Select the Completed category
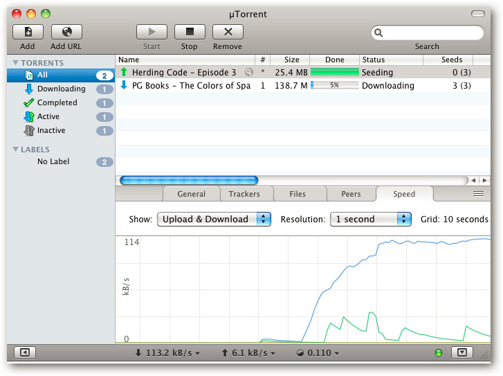 coord(61,102)
